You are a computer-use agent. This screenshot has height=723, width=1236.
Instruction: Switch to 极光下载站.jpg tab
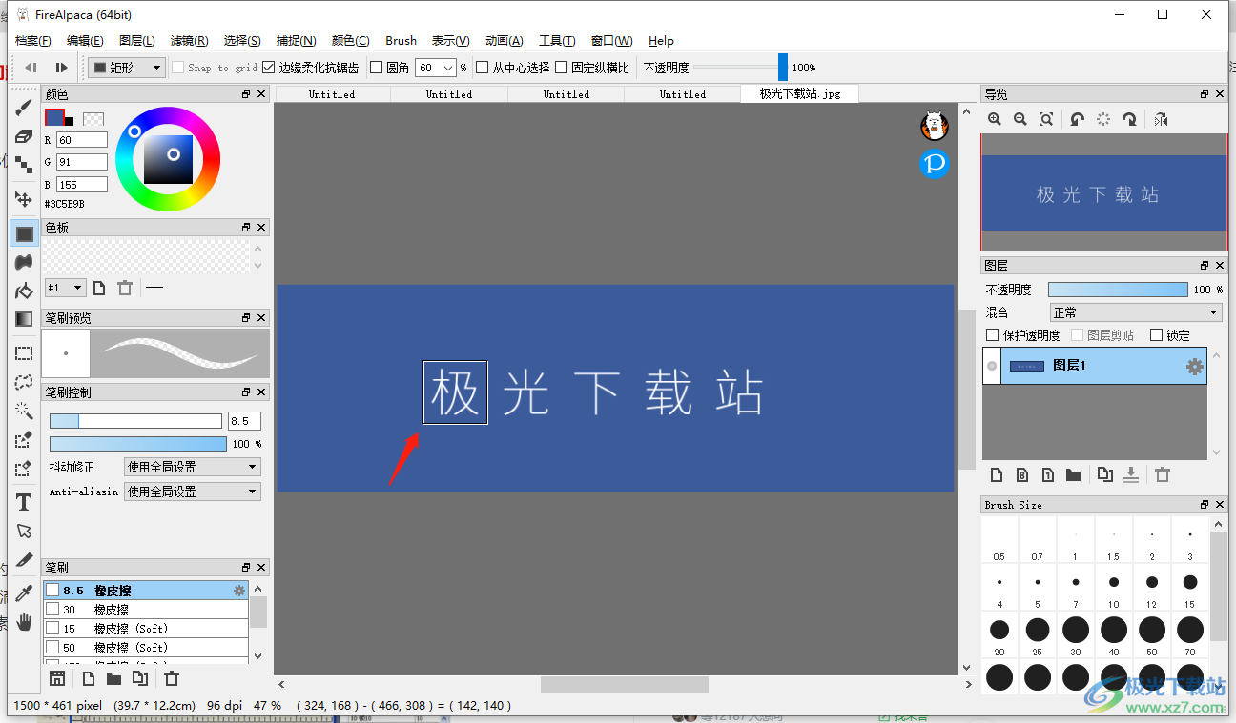(x=800, y=93)
